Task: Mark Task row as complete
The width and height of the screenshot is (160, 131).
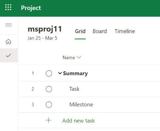Action: click(x=49, y=89)
